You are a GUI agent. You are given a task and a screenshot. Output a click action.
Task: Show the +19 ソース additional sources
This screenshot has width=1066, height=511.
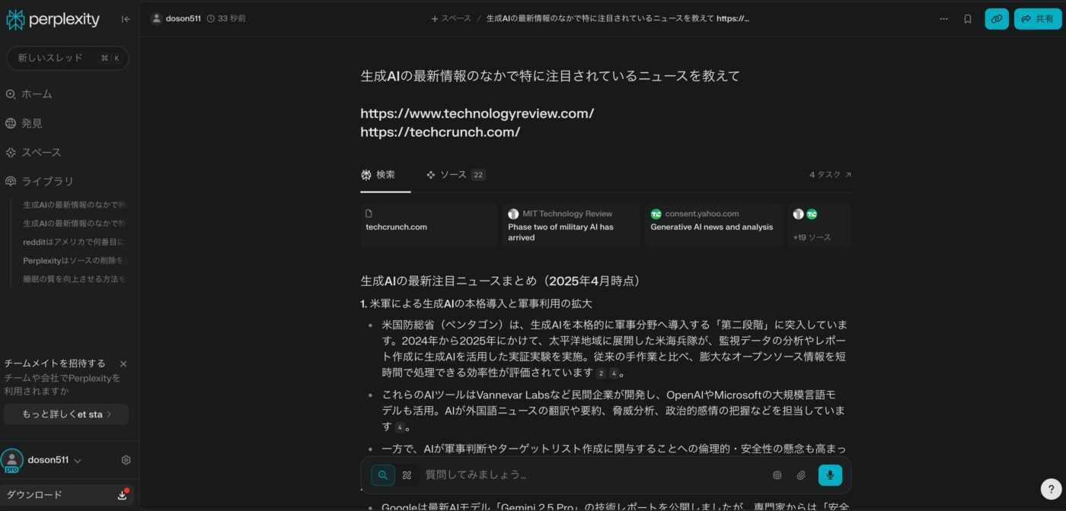(x=819, y=226)
